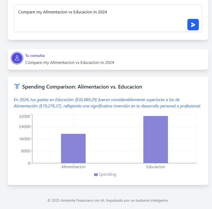Screen dimensions: 212x209
Task: Click the send button beside the query box
Action: [x=193, y=25]
